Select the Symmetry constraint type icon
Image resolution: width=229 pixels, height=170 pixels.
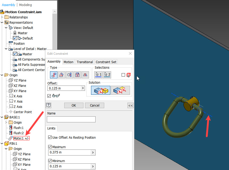(x=85, y=75)
